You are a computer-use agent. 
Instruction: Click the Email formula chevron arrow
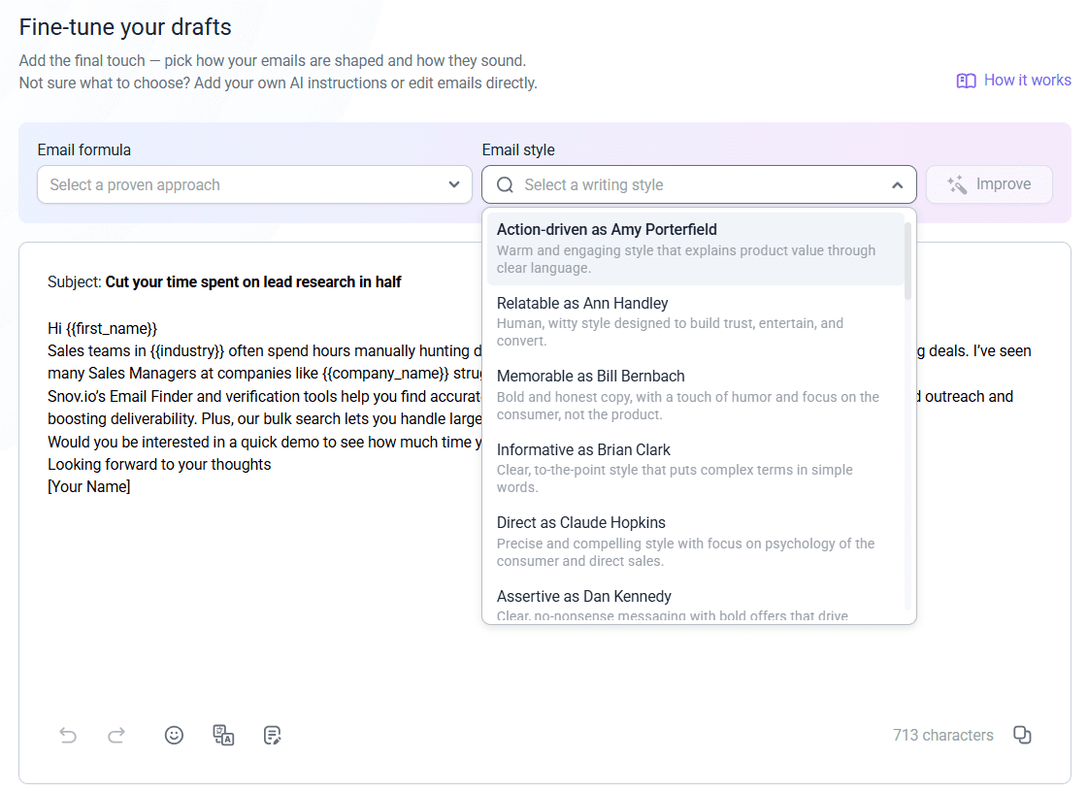[453, 184]
